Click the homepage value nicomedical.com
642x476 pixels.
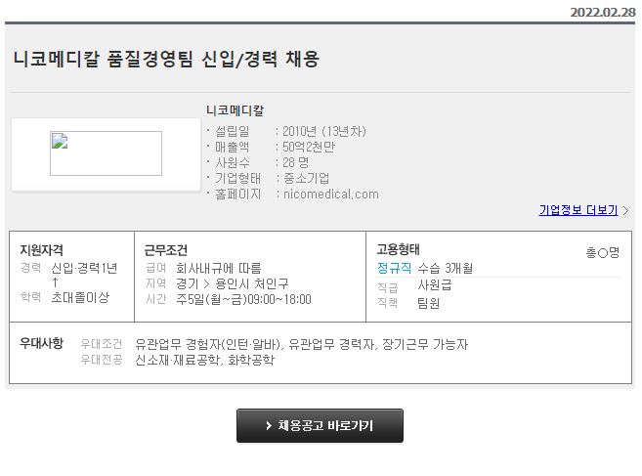click(331, 195)
